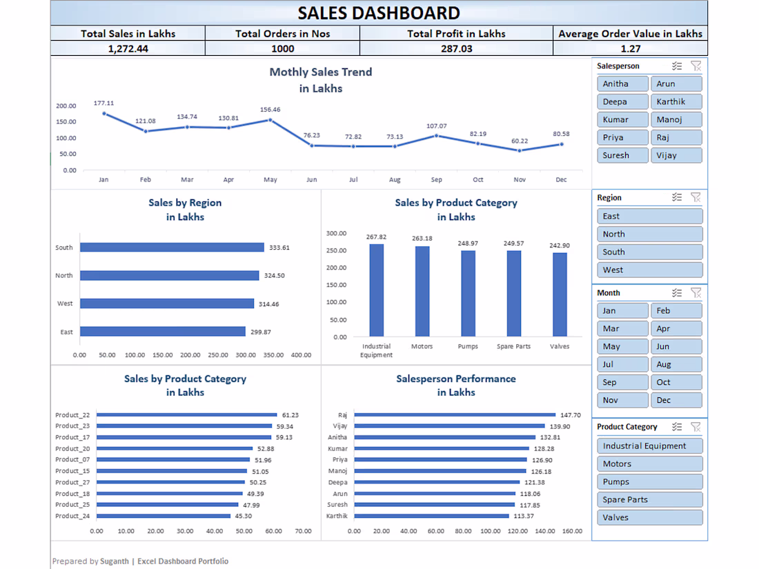The image size is (759, 569).
Task: Click the SALES DASHBOARD title
Action: point(379,13)
